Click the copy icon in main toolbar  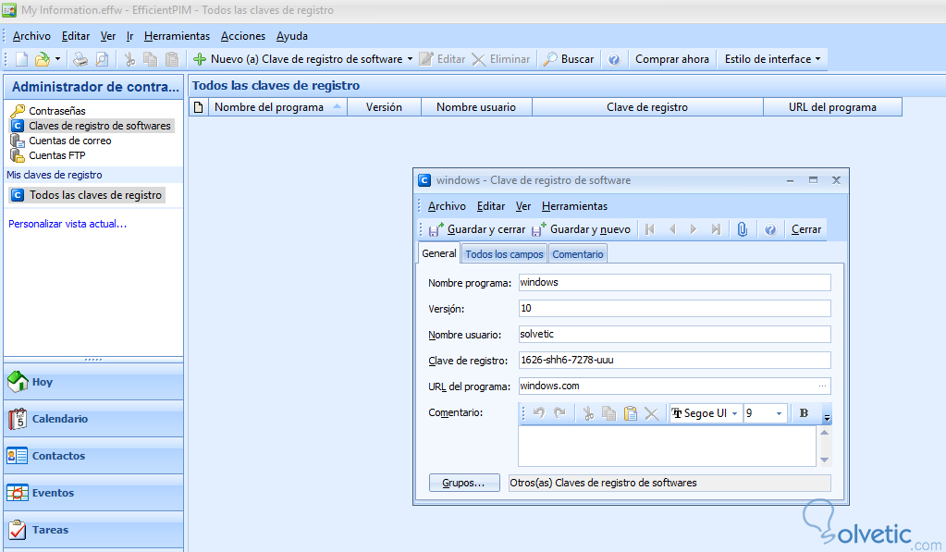point(150,59)
